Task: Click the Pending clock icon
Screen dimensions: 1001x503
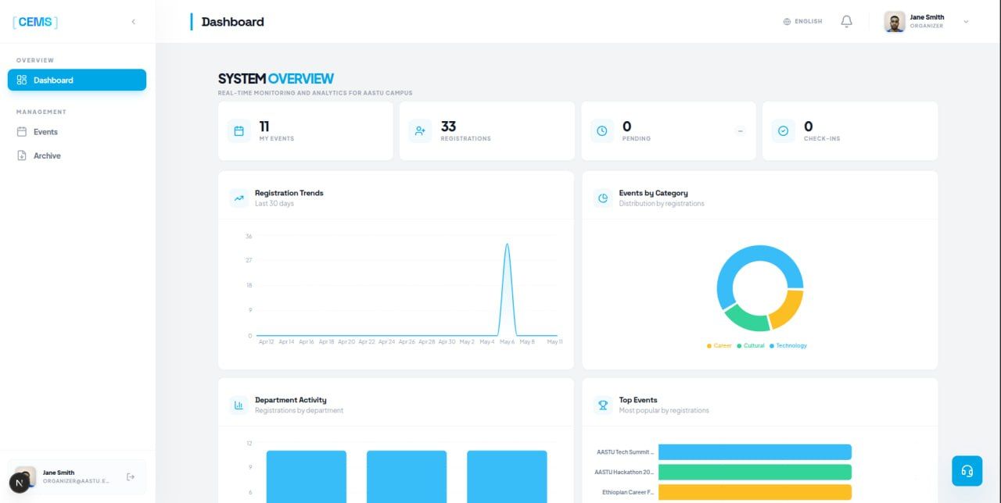Action: click(601, 130)
